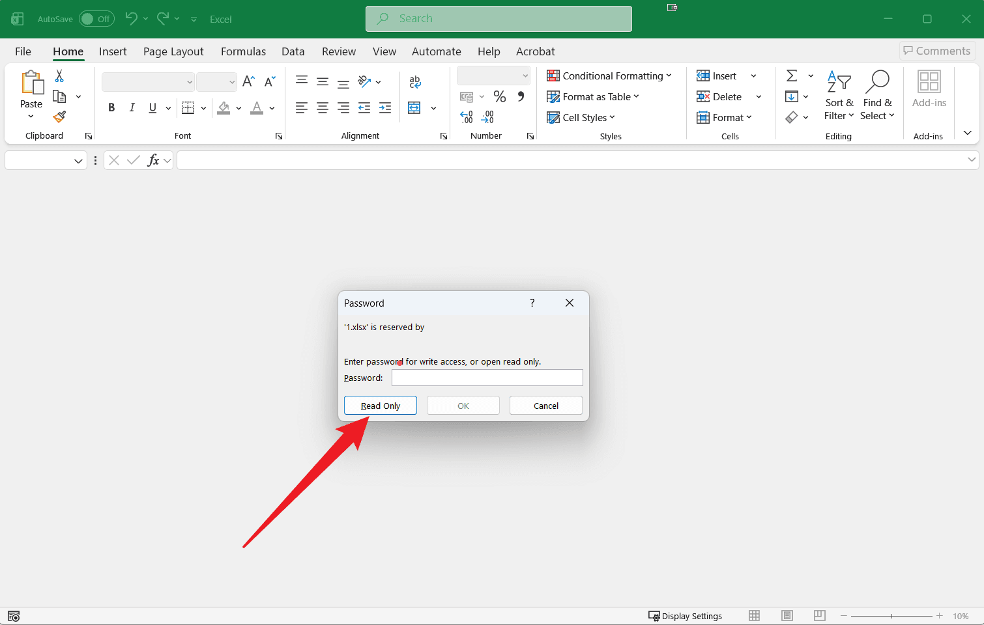984x625 pixels.
Task: Activate the Format Painter brush
Action: point(59,117)
